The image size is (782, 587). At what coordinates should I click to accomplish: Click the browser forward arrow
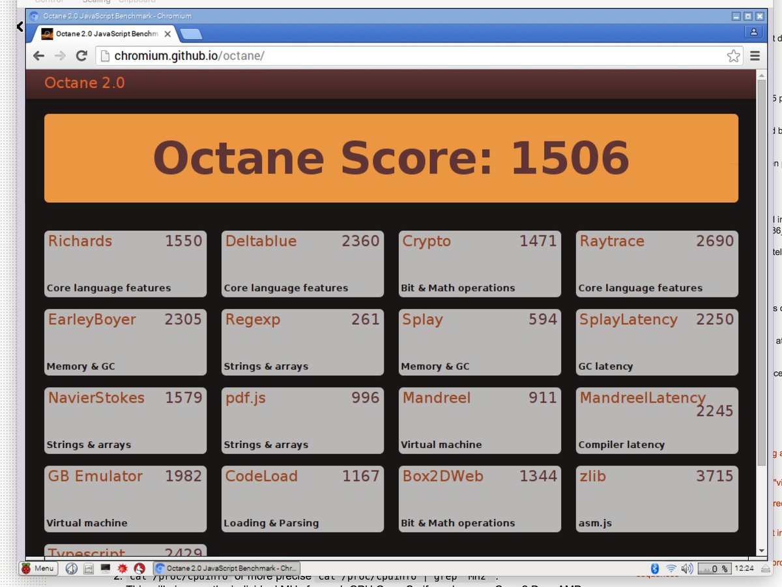(60, 56)
